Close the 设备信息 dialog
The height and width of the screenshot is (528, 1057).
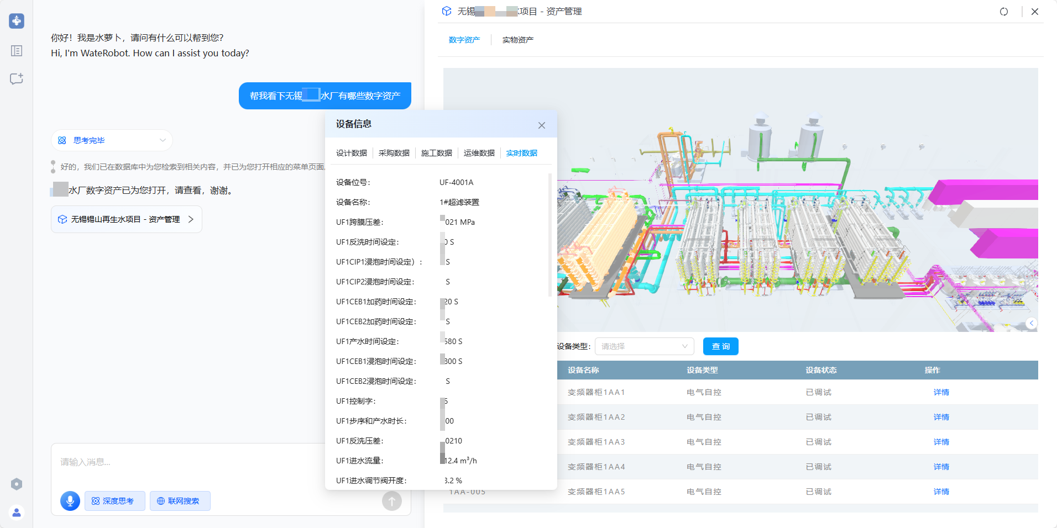[542, 125]
